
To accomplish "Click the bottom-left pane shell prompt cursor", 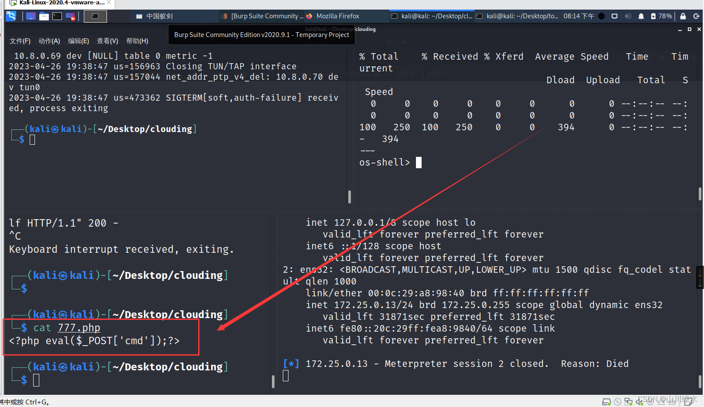I will click(36, 380).
